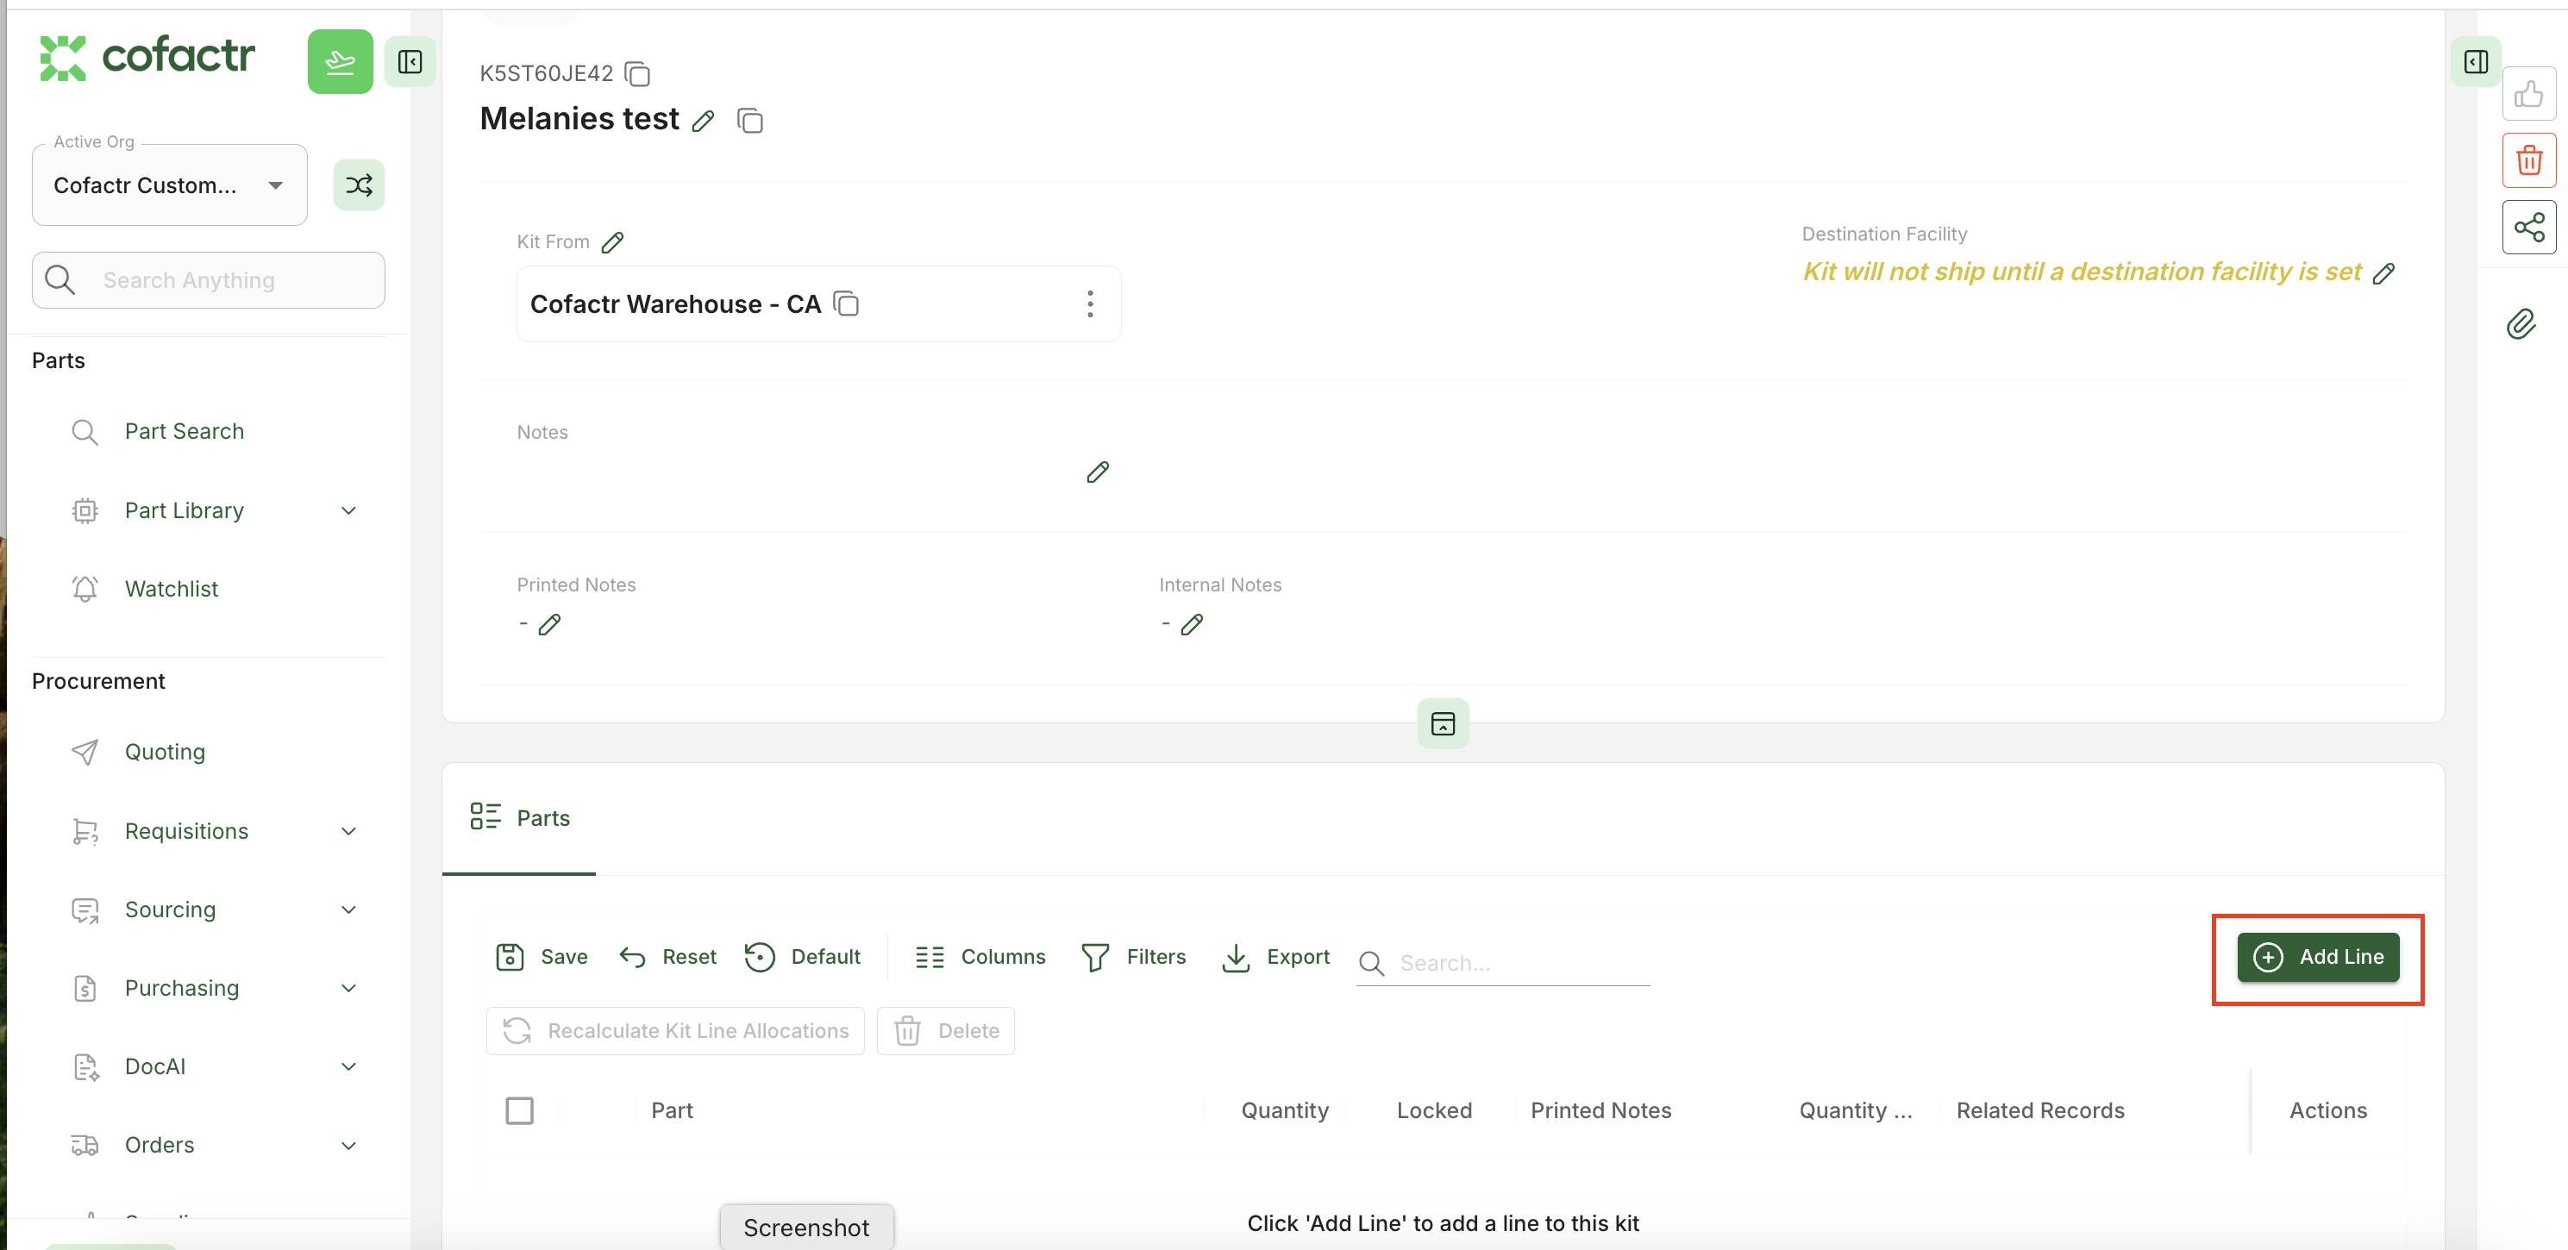Edit the Printed Notes field
Image resolution: width=2568 pixels, height=1250 pixels.
(x=549, y=625)
